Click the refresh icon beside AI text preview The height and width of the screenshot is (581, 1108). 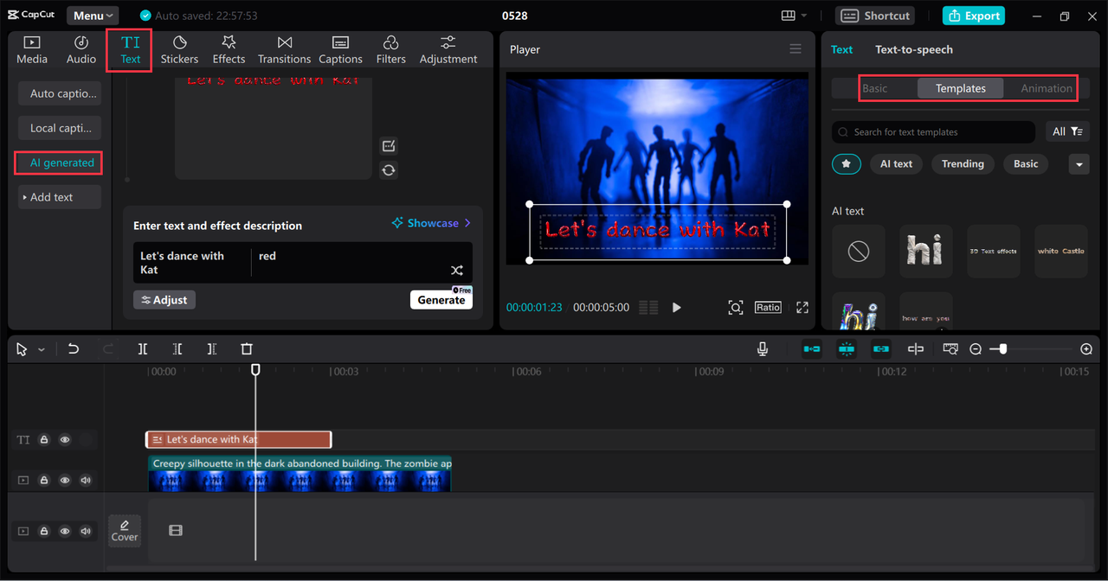389,170
